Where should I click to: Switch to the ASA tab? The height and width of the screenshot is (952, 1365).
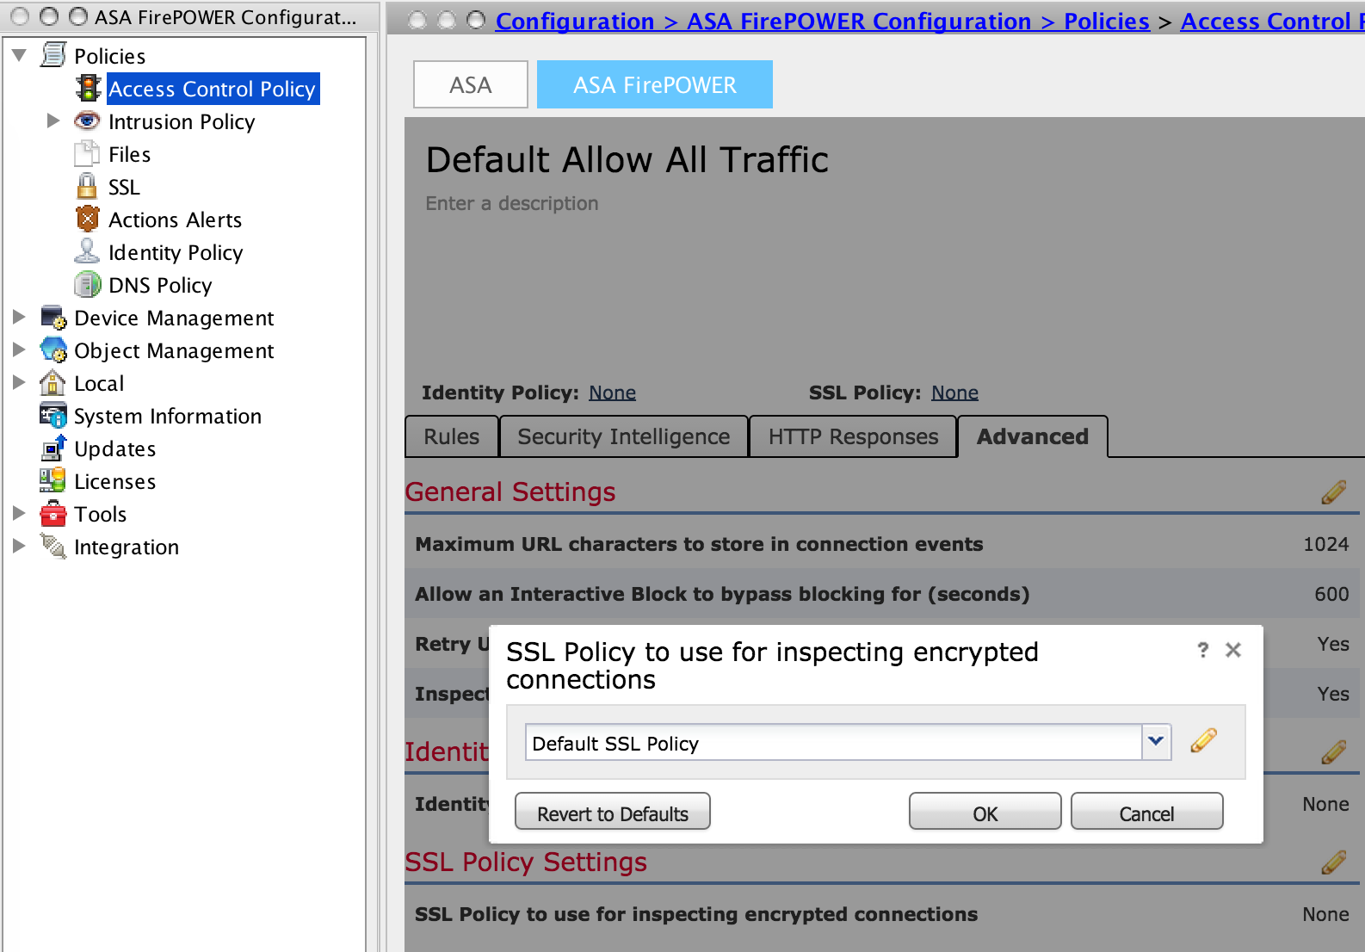[471, 84]
